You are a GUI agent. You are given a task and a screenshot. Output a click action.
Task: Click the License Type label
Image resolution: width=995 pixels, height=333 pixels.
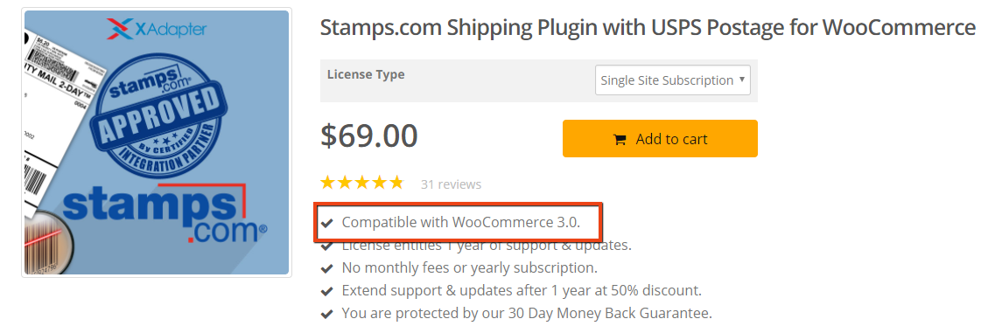[x=366, y=74]
